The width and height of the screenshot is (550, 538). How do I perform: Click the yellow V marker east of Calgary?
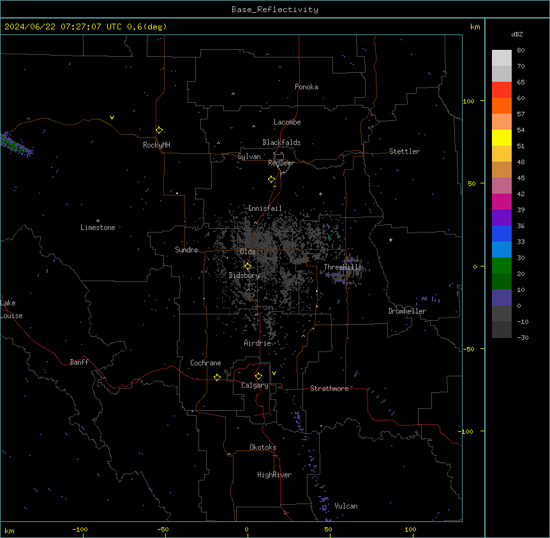click(x=274, y=373)
